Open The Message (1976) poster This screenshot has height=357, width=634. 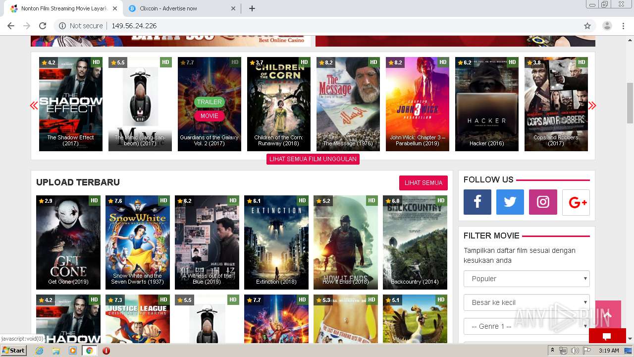pos(348,104)
